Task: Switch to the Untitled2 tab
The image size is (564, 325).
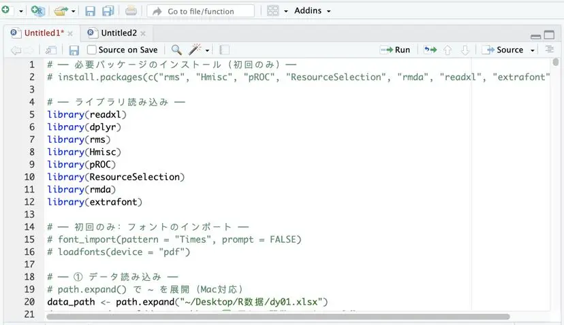Action: click(x=119, y=33)
